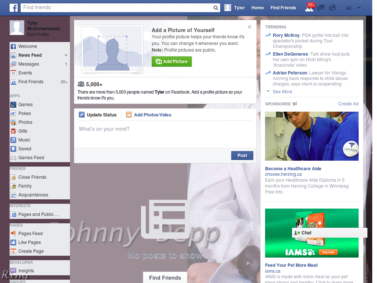377x283 pixels.
Task: Open friend requests icon with 99+ badge
Action: (x=310, y=7)
